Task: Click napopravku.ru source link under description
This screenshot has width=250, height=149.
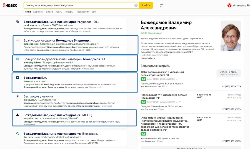Action: (148, 58)
